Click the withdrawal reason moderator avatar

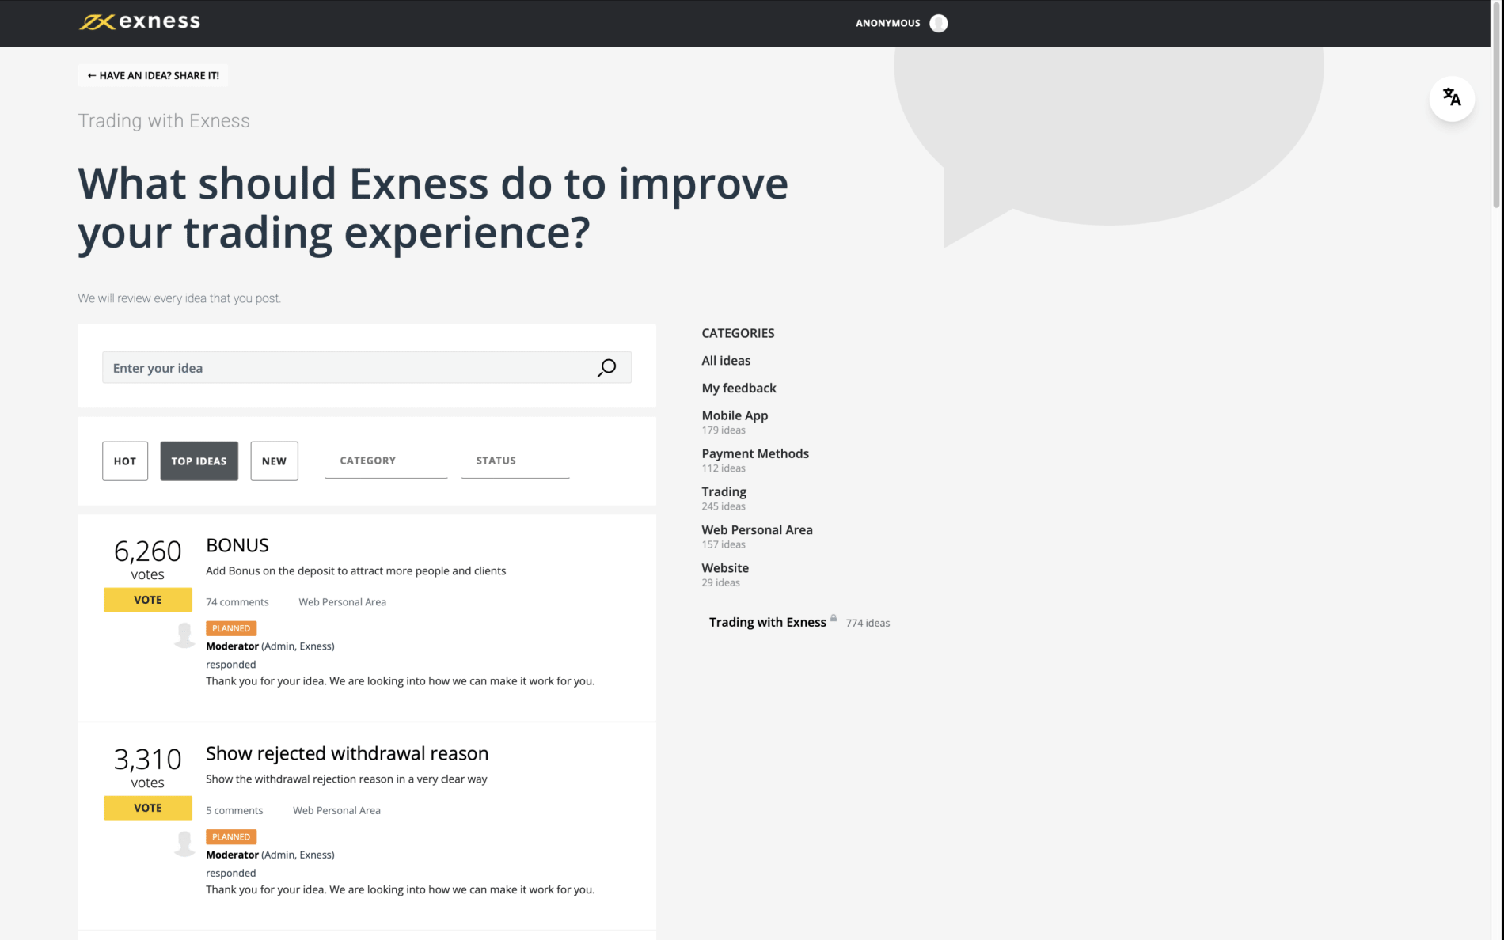(x=184, y=843)
